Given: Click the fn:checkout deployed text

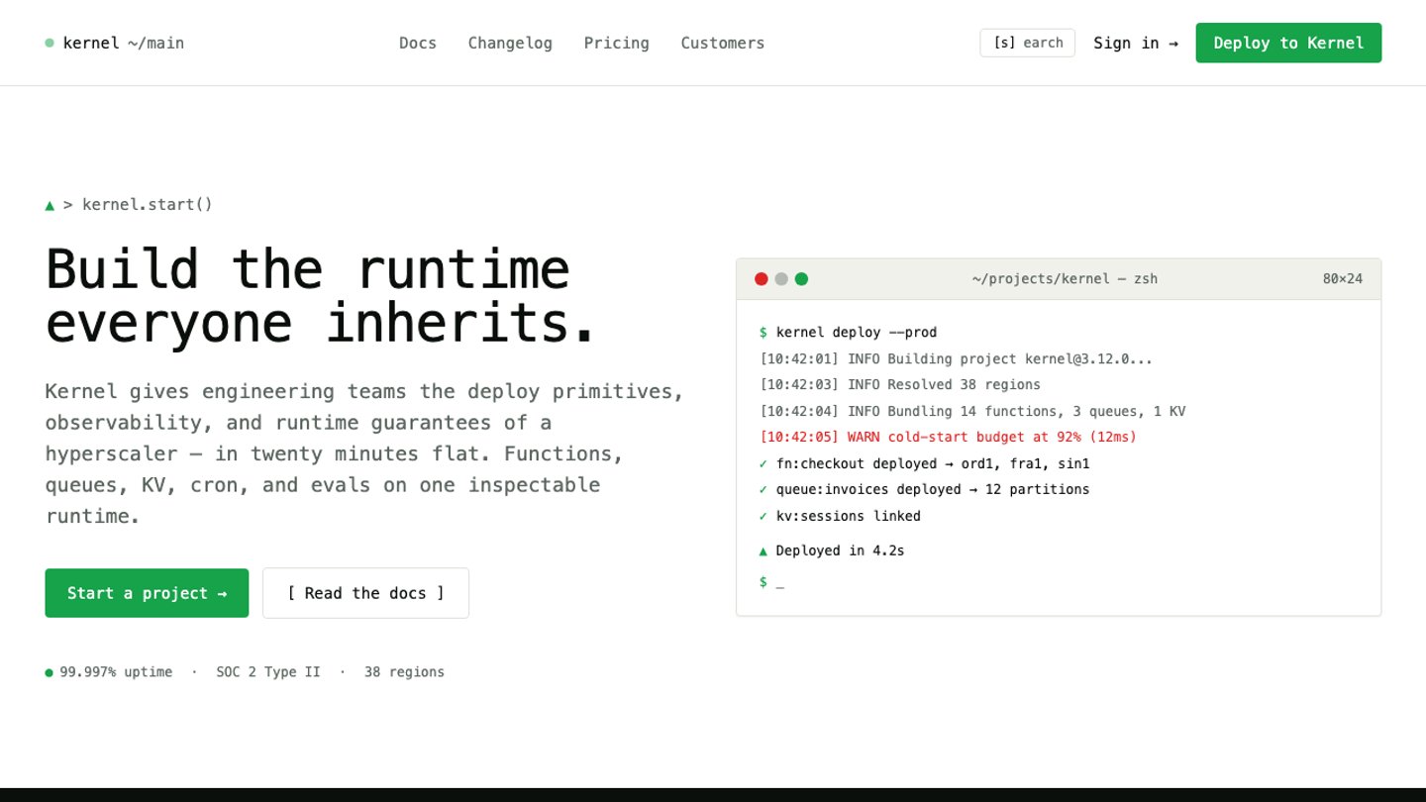Looking at the screenshot, I should 933,463.
